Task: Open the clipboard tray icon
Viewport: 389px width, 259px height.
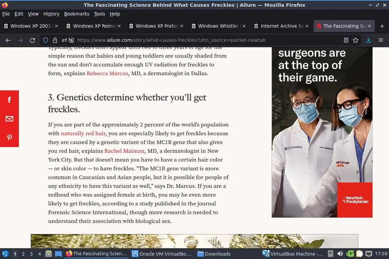Action: pyautogui.click(x=360, y=254)
